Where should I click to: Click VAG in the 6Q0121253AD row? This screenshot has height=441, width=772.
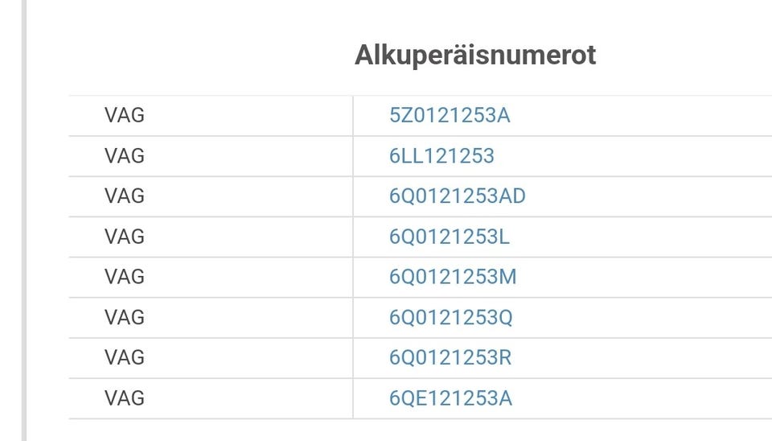(125, 196)
